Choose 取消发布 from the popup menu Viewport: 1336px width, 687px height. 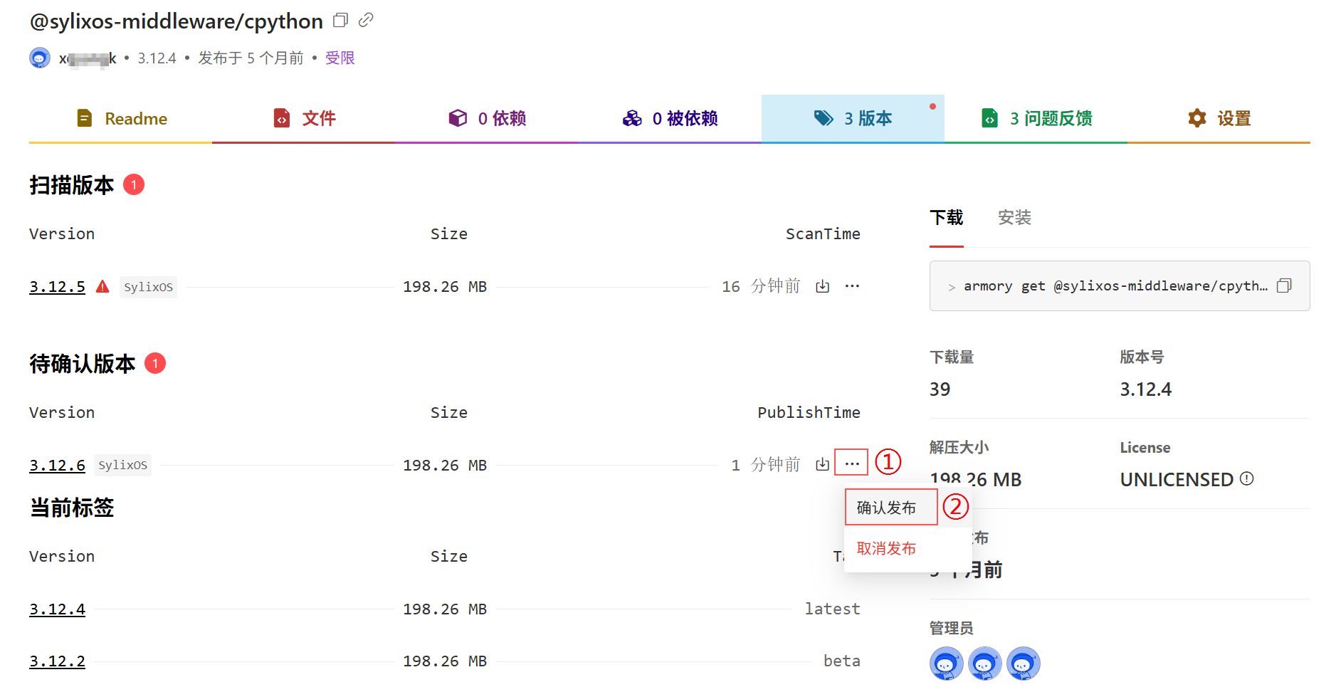click(x=886, y=548)
